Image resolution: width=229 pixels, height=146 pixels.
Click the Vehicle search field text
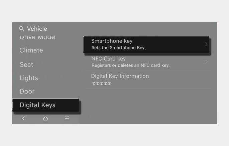[37, 29]
